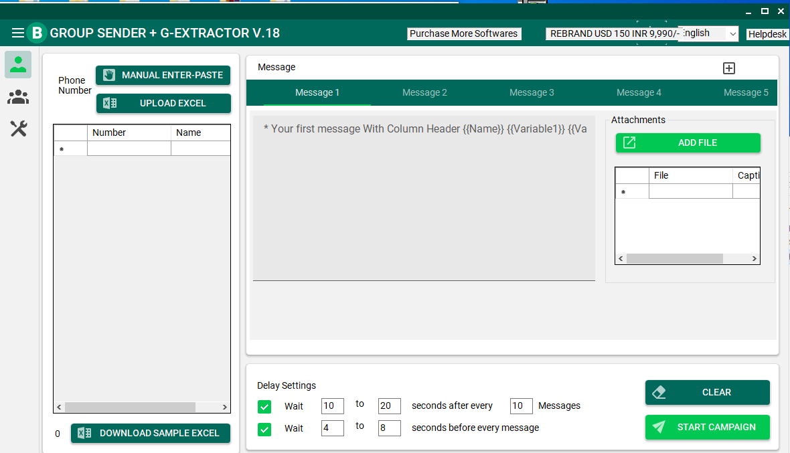
Task: Open the hamburger menu icon
Action: [18, 33]
